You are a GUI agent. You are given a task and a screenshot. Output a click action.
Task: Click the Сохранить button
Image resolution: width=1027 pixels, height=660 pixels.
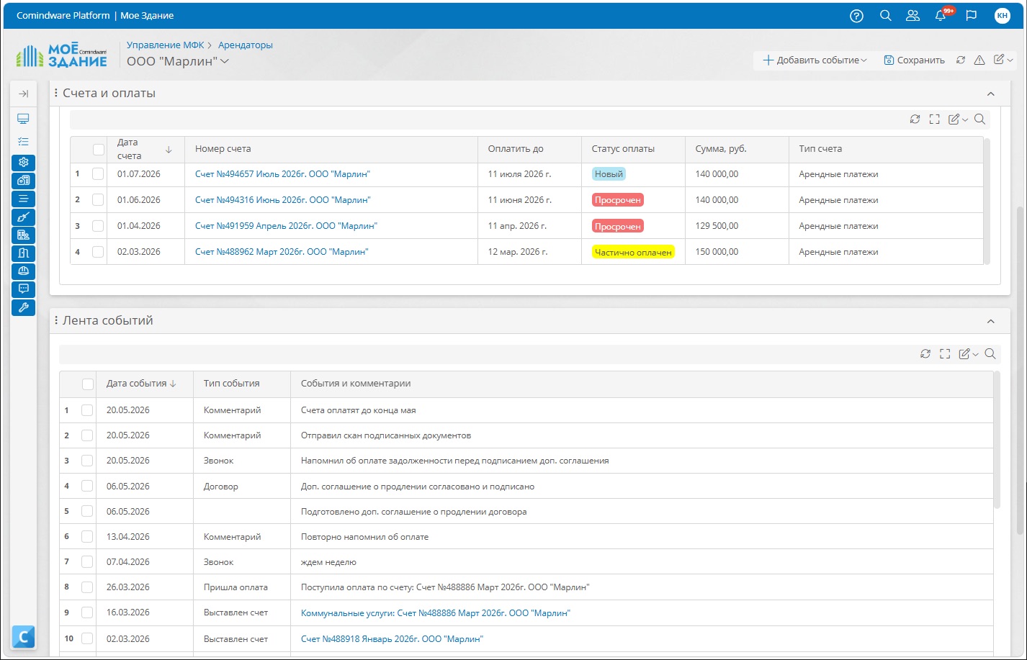[x=914, y=60]
